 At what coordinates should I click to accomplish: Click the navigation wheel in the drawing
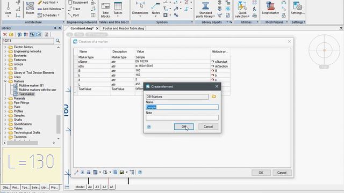click(324, 50)
